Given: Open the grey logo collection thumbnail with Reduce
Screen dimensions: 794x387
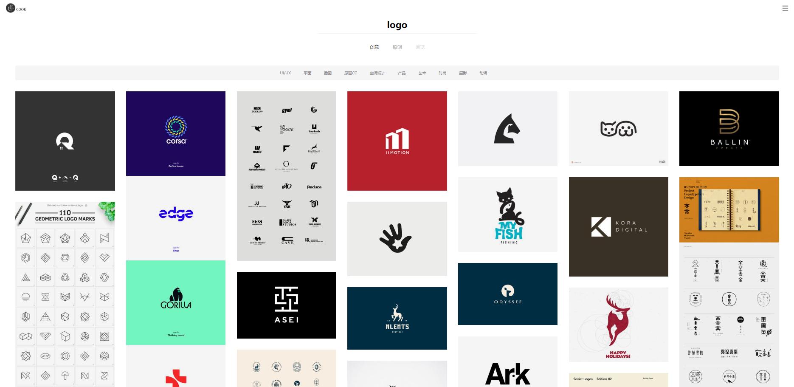Looking at the screenshot, I should pyautogui.click(x=287, y=176).
